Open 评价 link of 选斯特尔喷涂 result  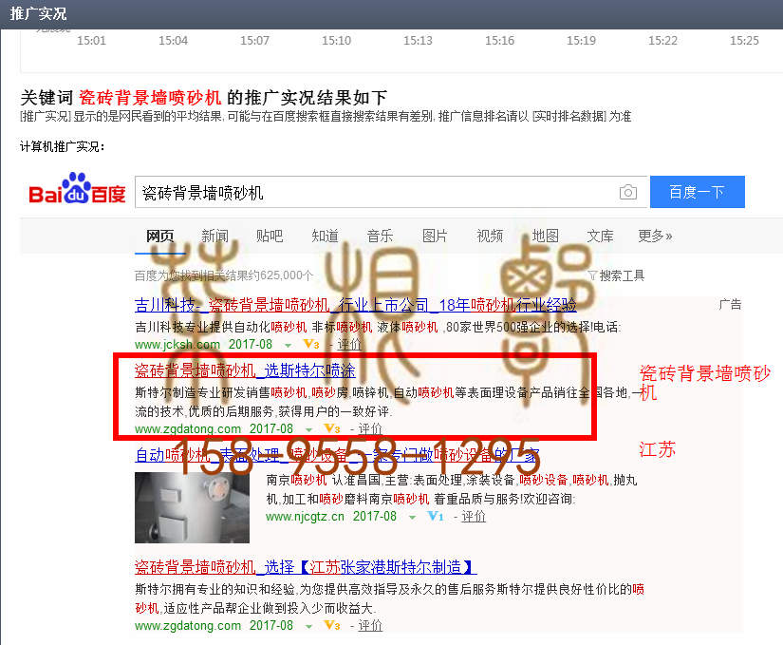[x=370, y=428]
